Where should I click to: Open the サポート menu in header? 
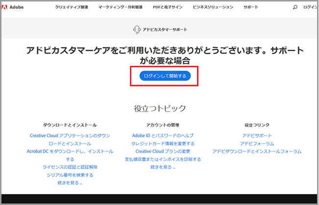click(251, 7)
